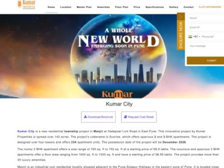Click into the Email ID field
The width and height of the screenshot is (224, 168).
pyautogui.click(x=205, y=27)
